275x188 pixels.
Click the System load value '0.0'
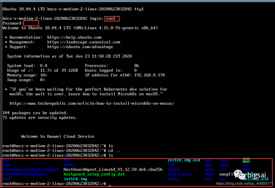44,66
